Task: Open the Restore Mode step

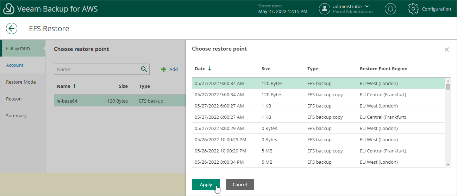Action: pyautogui.click(x=23, y=82)
